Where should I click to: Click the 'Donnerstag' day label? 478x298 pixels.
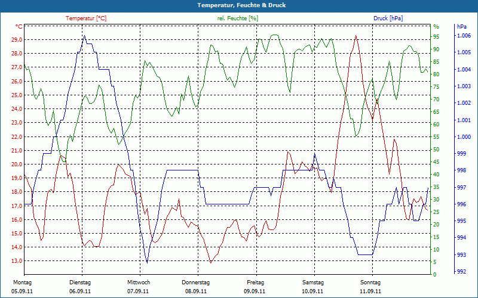pos(196,283)
